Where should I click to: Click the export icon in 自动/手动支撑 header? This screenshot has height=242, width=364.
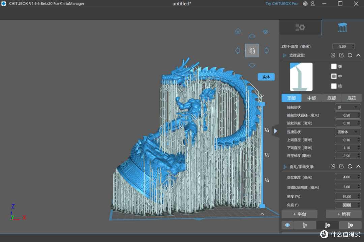tap(341, 166)
